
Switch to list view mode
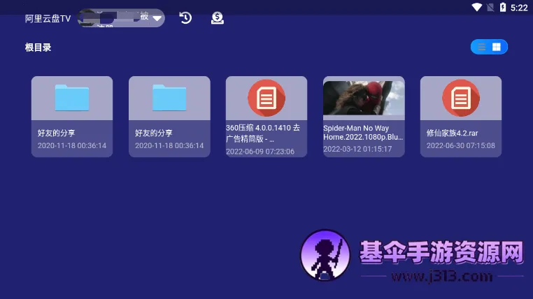click(x=482, y=47)
